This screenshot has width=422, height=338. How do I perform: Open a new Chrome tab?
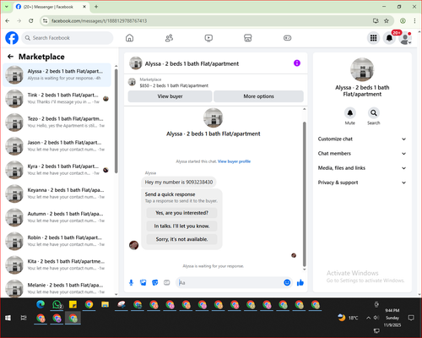click(x=96, y=7)
